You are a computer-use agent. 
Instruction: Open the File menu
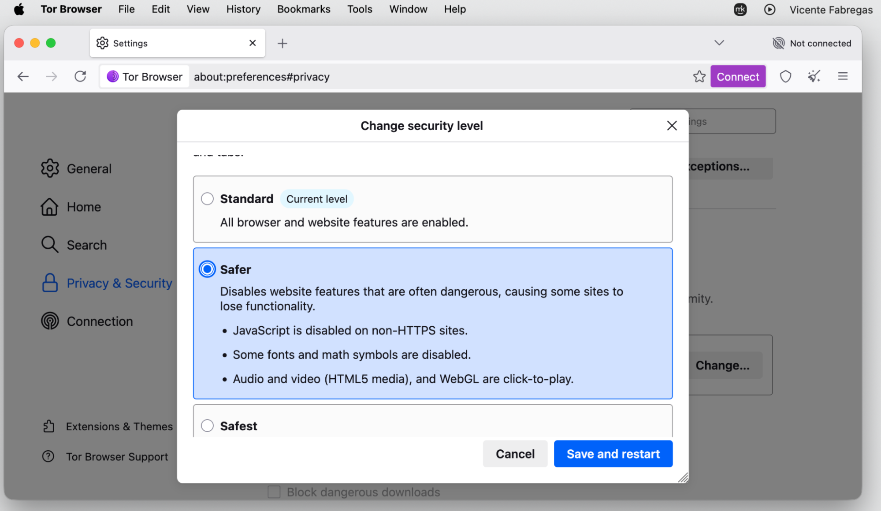pos(126,9)
